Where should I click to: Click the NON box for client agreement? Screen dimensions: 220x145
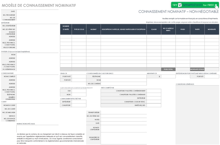[x=79, y=94]
